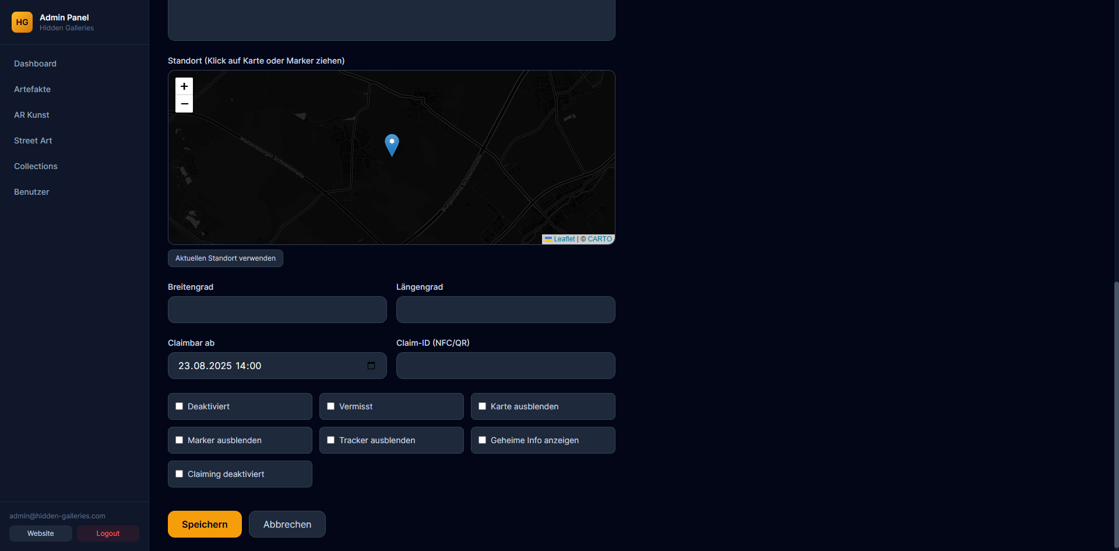Toggle the Vermisst checkbox
The height and width of the screenshot is (551, 1119).
coord(331,406)
